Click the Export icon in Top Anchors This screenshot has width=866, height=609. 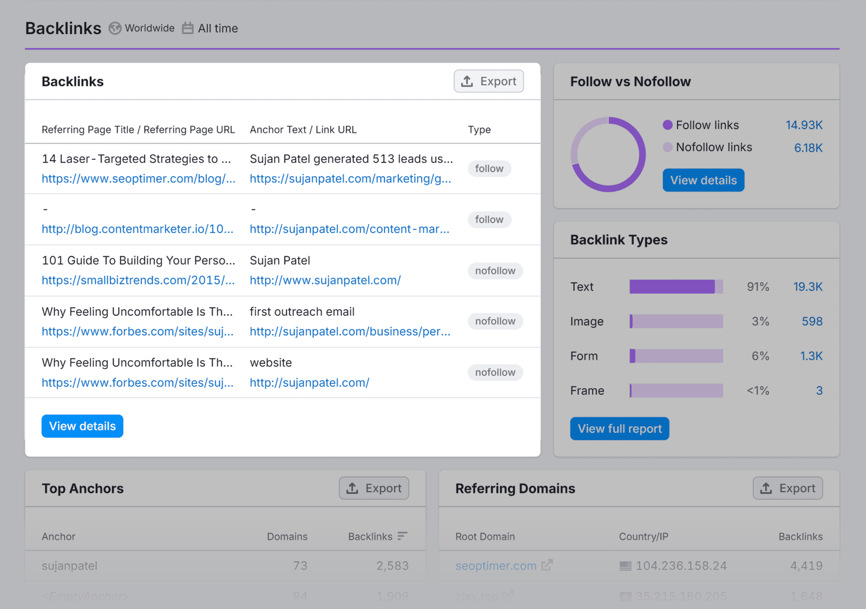coord(352,488)
